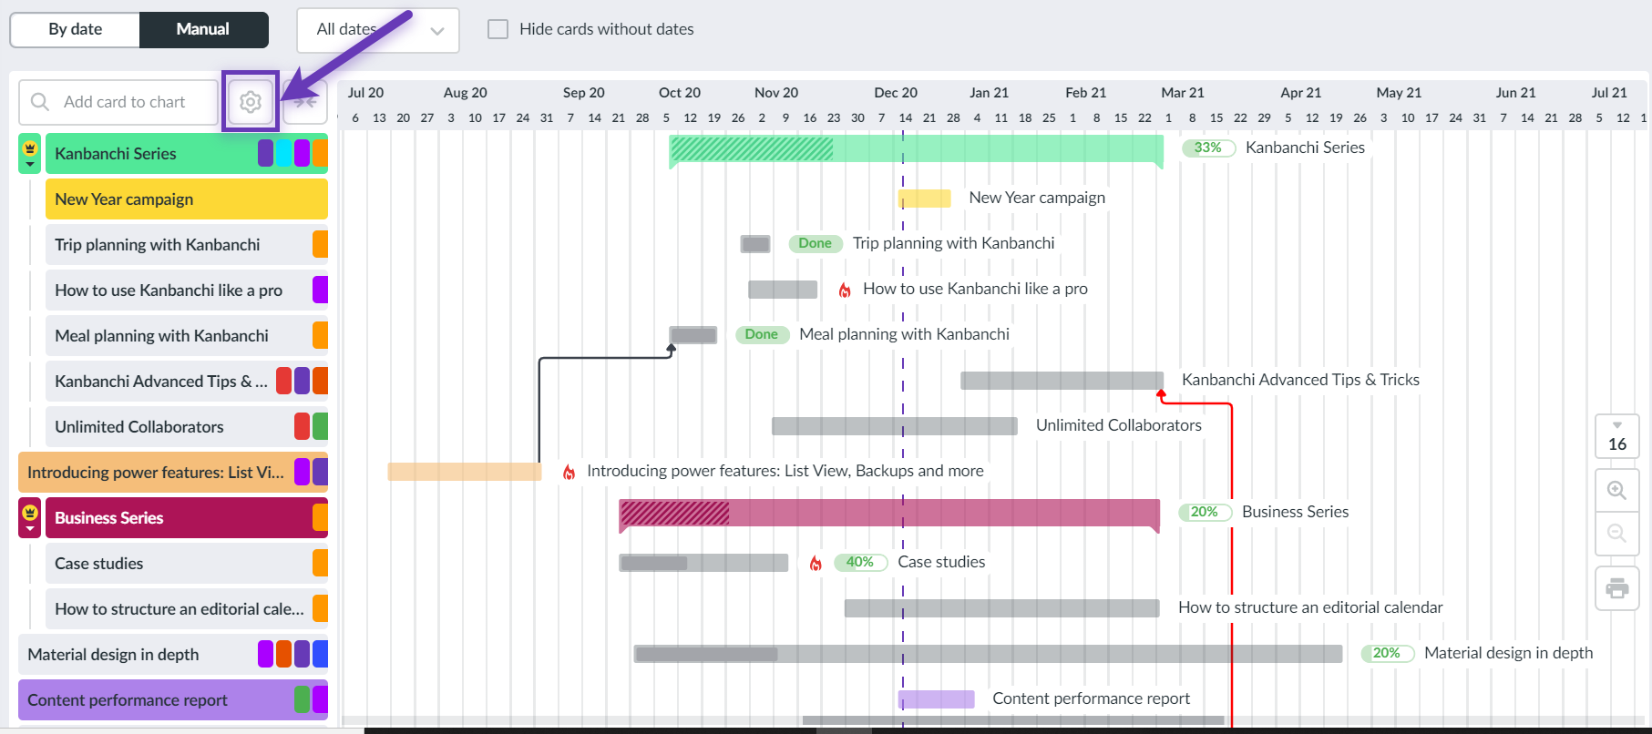The width and height of the screenshot is (1652, 734).
Task: Zoom in the Gantt chart
Action: [1616, 490]
